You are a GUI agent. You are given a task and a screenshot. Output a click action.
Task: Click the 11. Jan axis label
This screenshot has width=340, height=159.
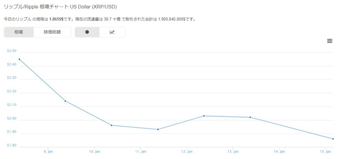coord(140,152)
